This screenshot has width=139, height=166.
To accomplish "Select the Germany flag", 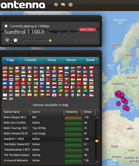I will click(x=11, y=68).
